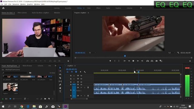
Task: Switch to Color workspace
Action: click(x=89, y=8)
